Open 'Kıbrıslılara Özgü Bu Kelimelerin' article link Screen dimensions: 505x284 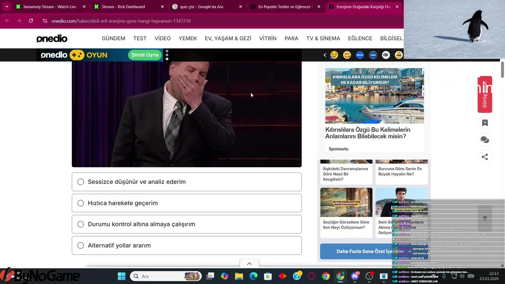point(368,133)
